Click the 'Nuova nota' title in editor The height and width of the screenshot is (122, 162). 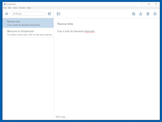tap(65, 24)
